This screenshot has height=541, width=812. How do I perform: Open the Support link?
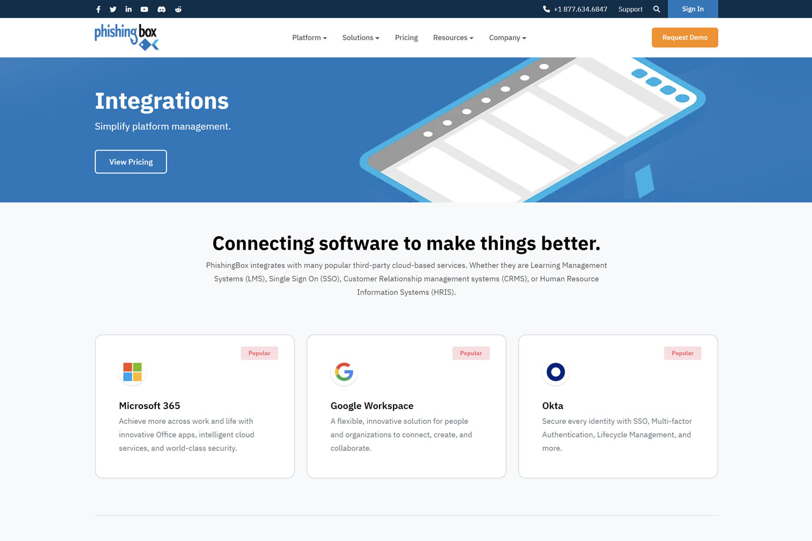pyautogui.click(x=630, y=9)
